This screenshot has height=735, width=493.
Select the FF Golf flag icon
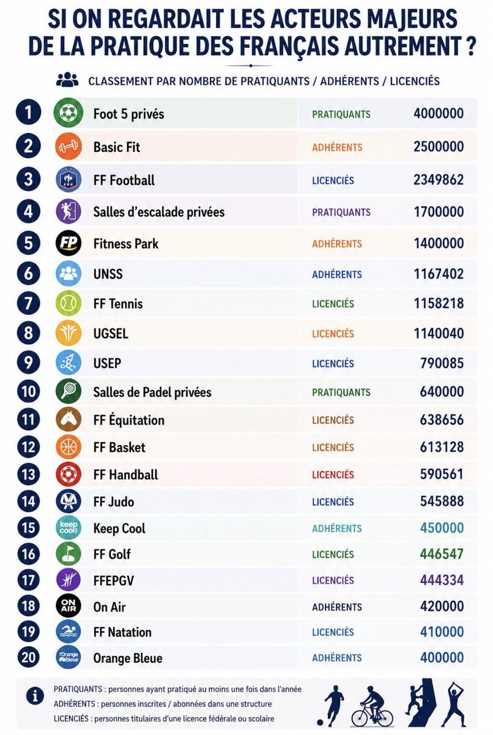pyautogui.click(x=67, y=554)
